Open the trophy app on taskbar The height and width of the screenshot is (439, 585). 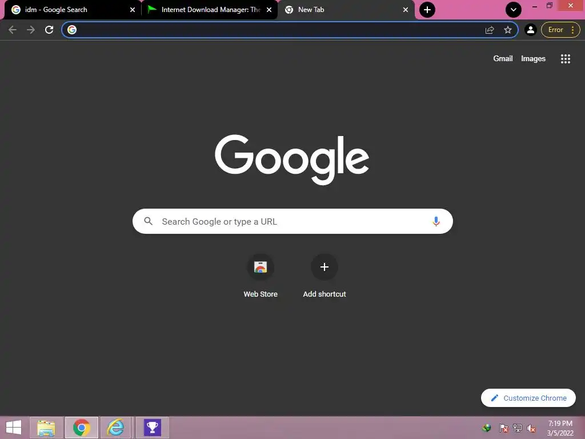coord(152,428)
